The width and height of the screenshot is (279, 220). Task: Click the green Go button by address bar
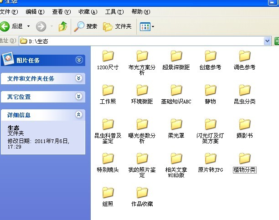click(277, 41)
